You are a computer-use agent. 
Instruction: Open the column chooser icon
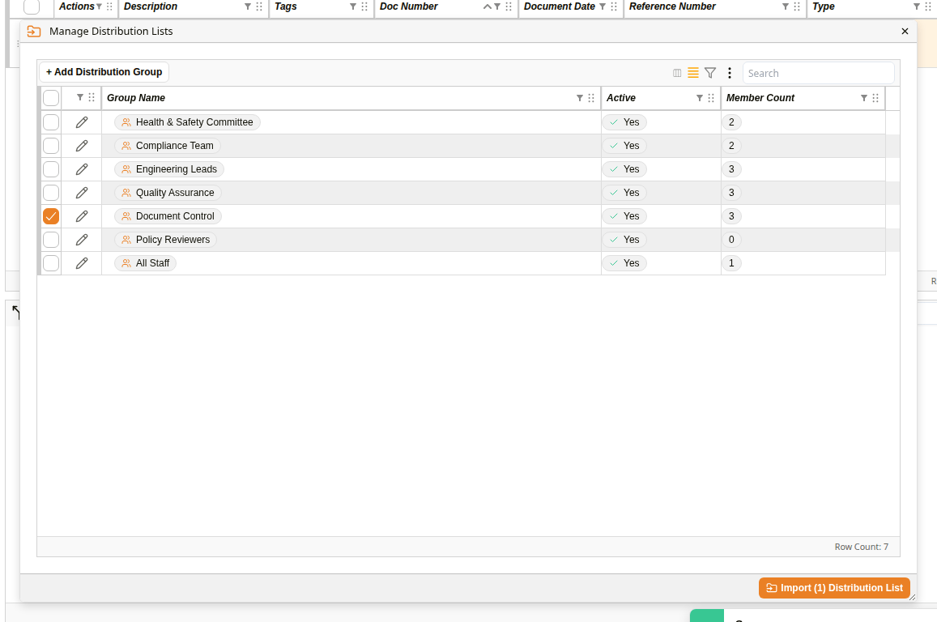point(677,73)
